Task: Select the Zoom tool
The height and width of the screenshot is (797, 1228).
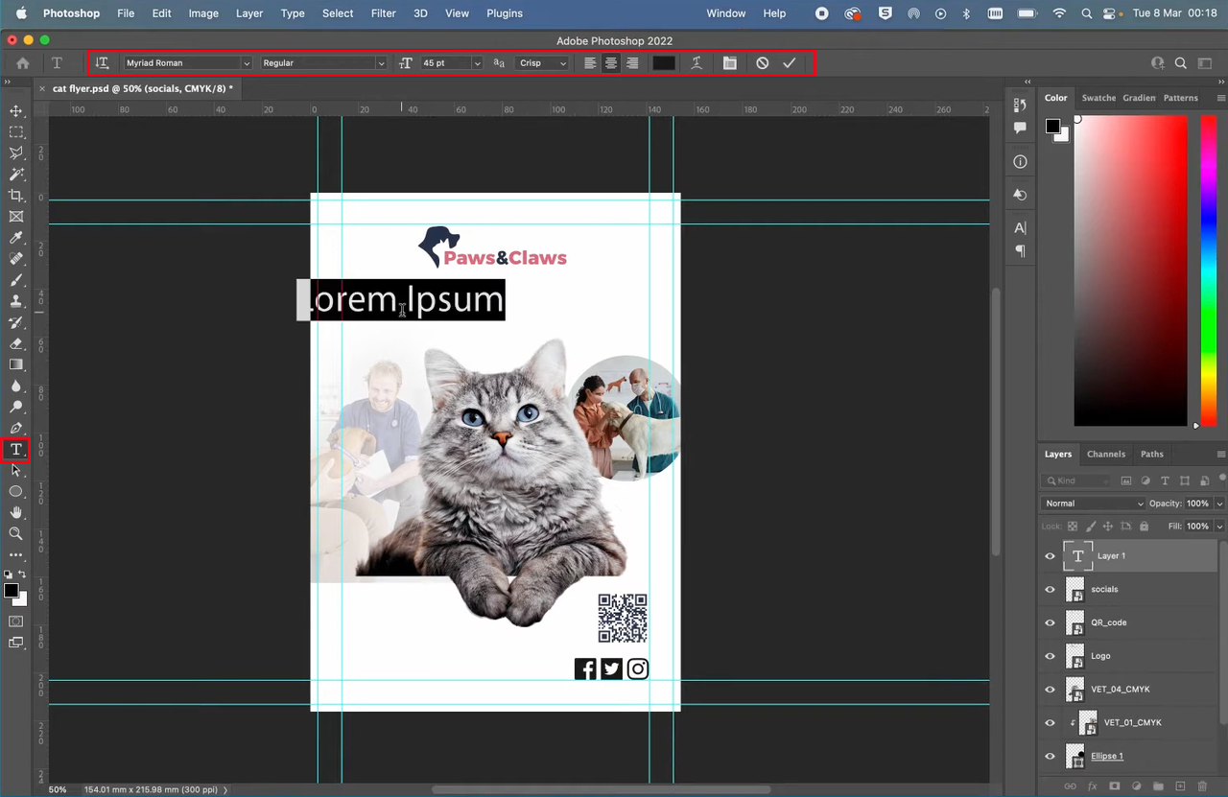Action: pos(15,533)
